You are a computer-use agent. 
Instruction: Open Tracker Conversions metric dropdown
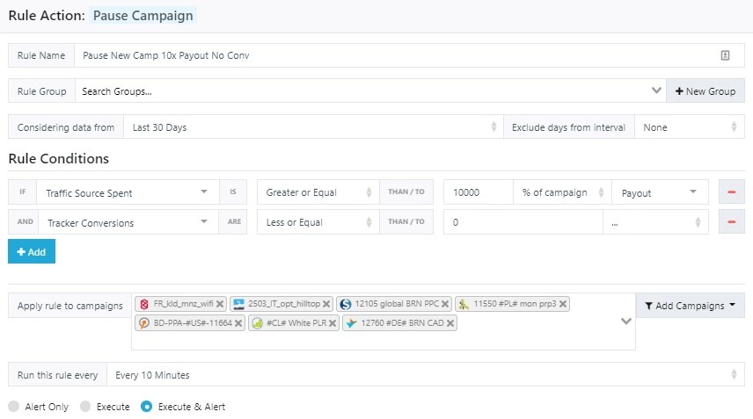click(x=128, y=222)
